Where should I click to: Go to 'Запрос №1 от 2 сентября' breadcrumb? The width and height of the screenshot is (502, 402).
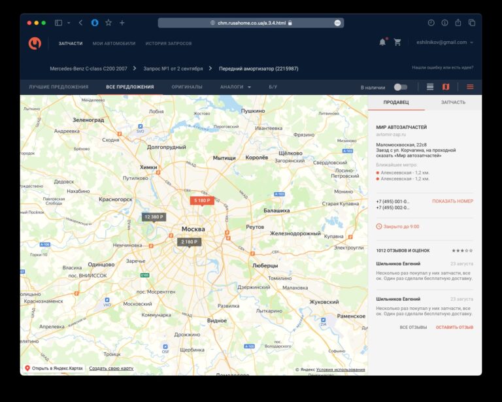click(173, 69)
